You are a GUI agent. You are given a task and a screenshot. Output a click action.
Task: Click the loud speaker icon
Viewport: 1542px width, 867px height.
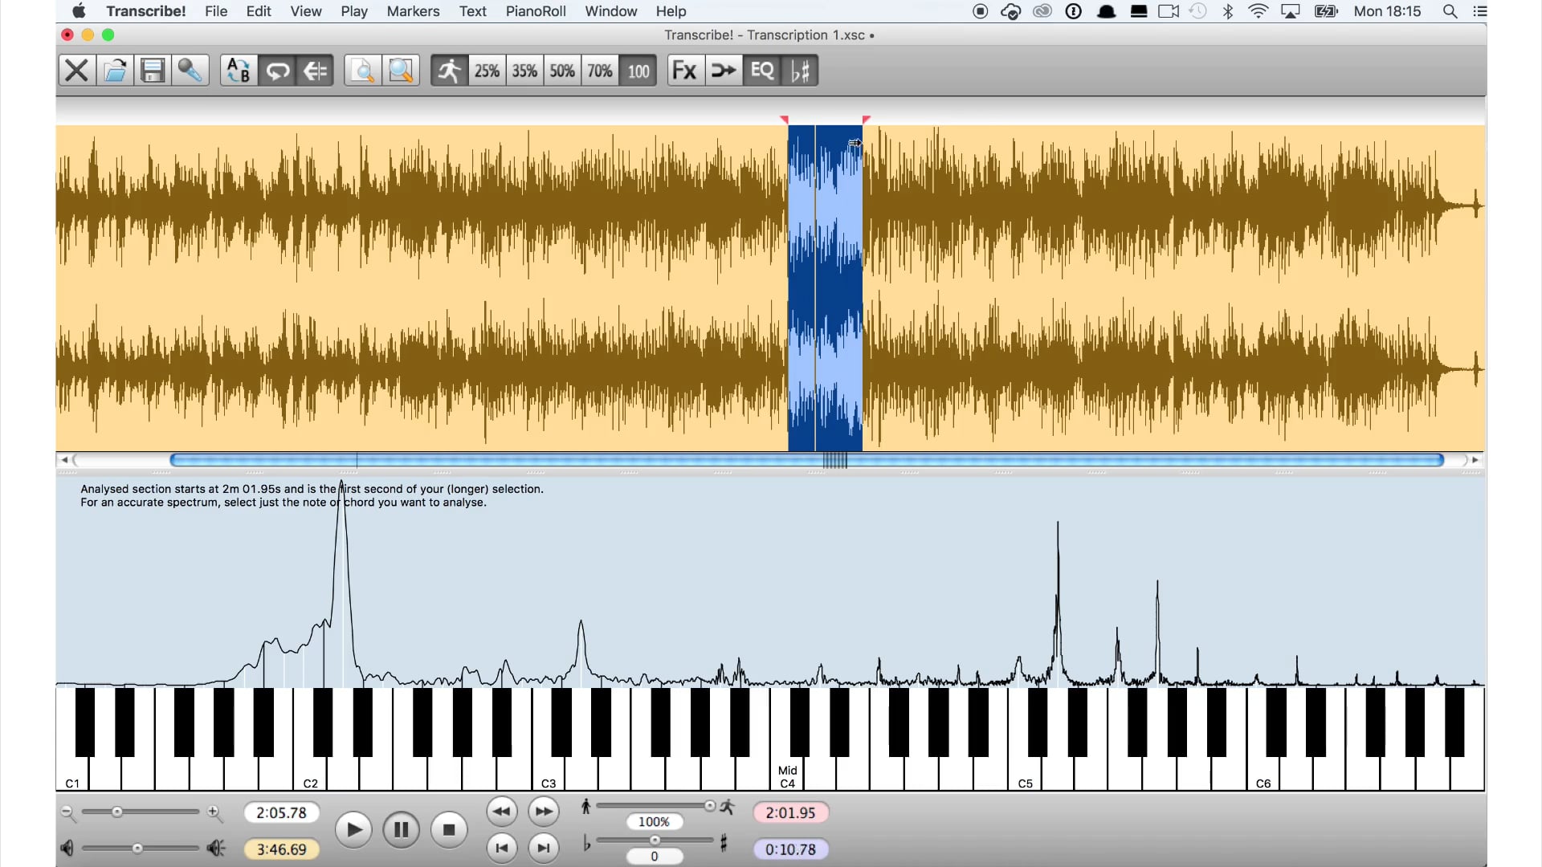[216, 849]
